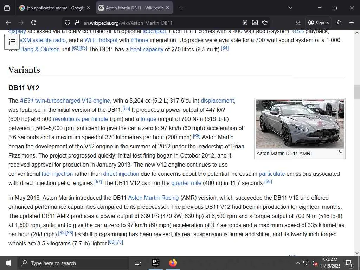Jump to citation 70
Viewport: 360px width, 270px height.
[x=120, y=242]
